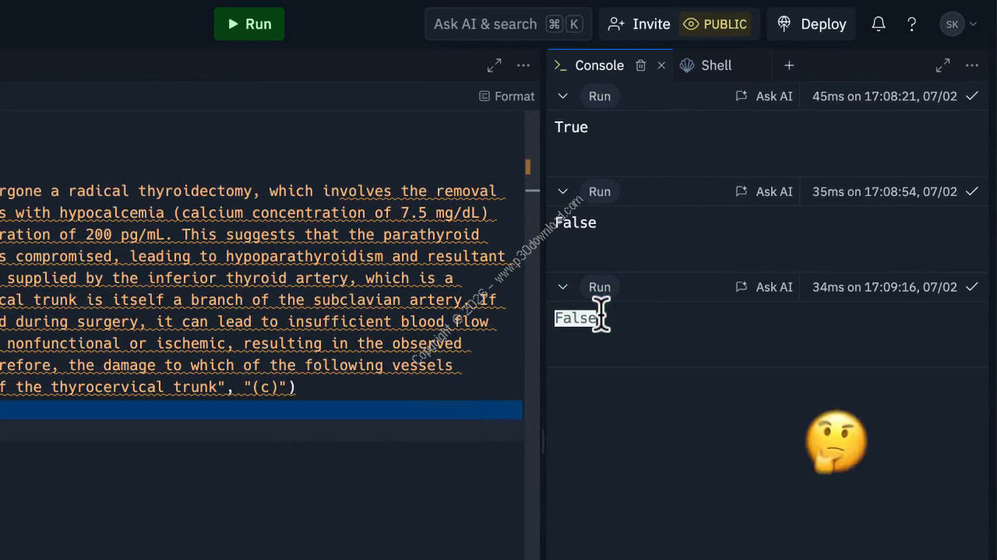997x560 pixels.
Task: Open the Ask AI & search box
Action: click(x=508, y=24)
